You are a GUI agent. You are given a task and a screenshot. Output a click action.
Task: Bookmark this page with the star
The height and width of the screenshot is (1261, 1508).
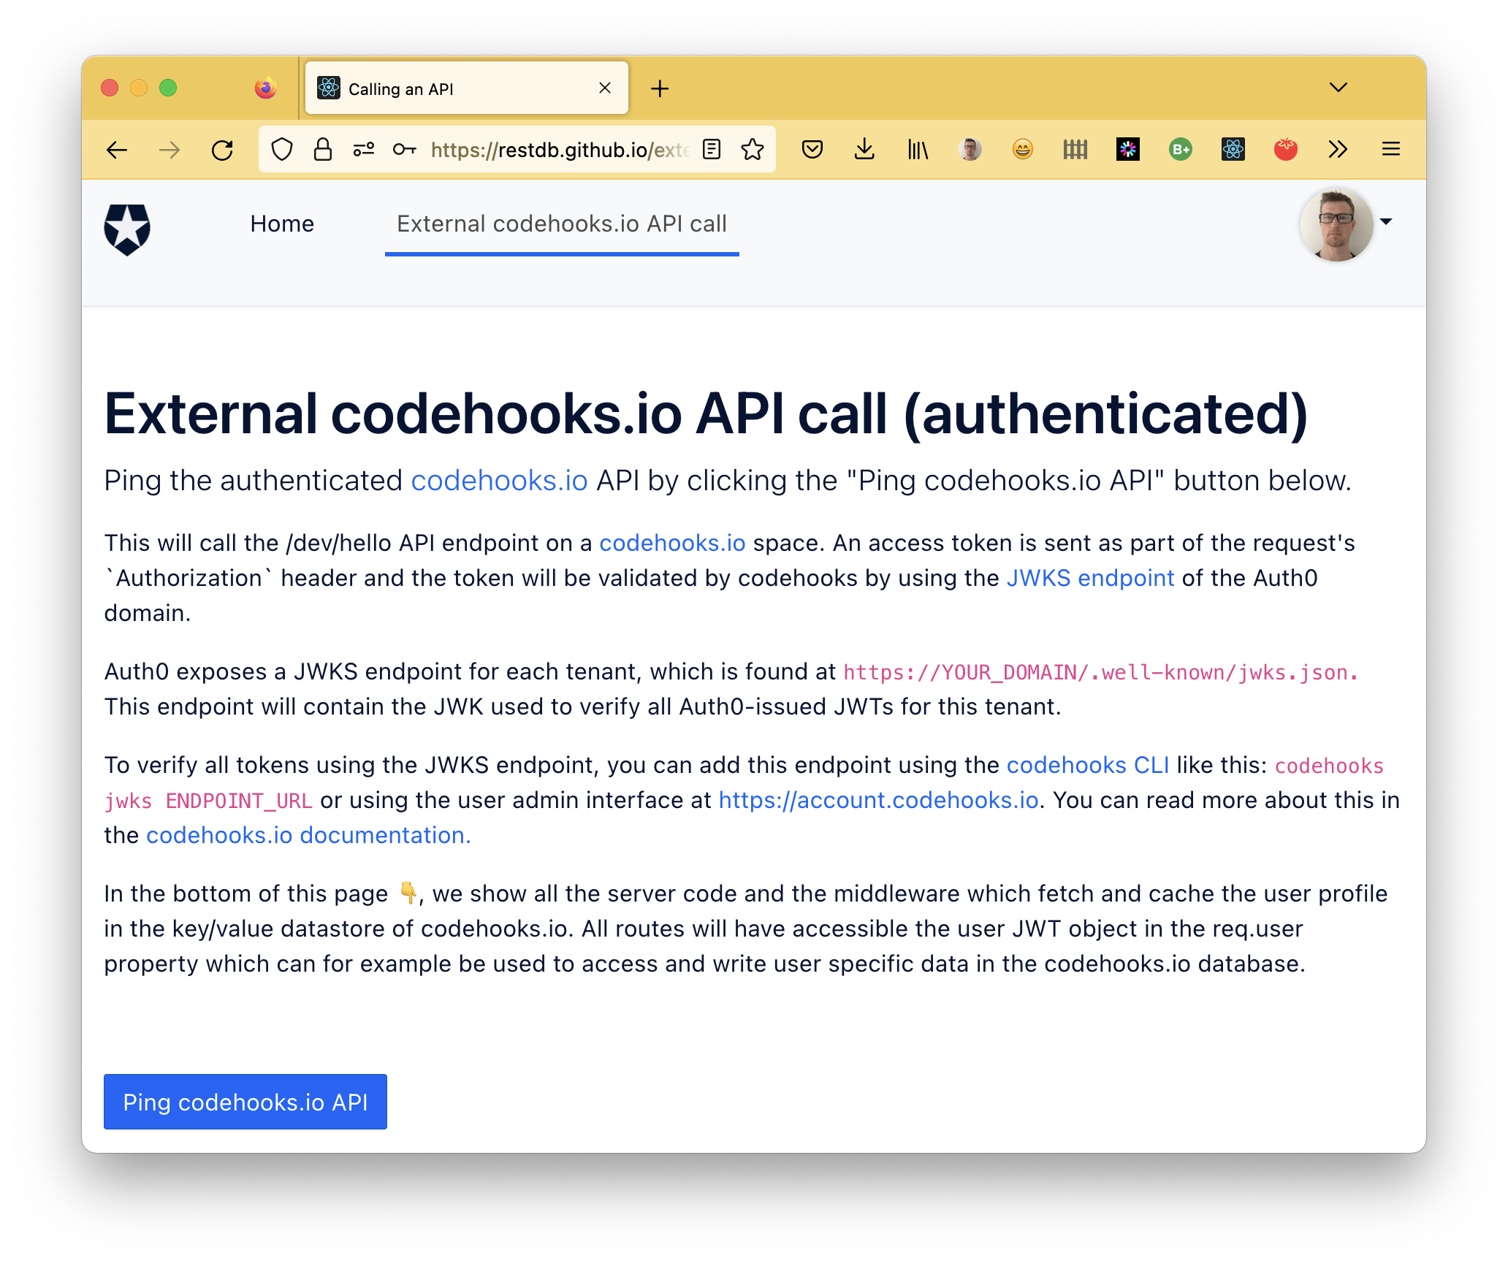(x=753, y=150)
